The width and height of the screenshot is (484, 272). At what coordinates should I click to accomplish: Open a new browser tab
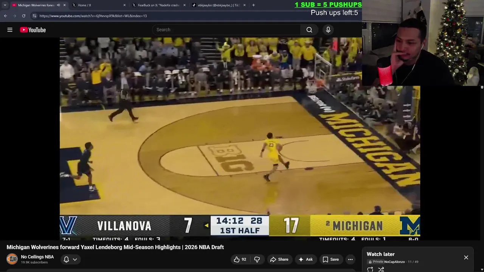253,5
